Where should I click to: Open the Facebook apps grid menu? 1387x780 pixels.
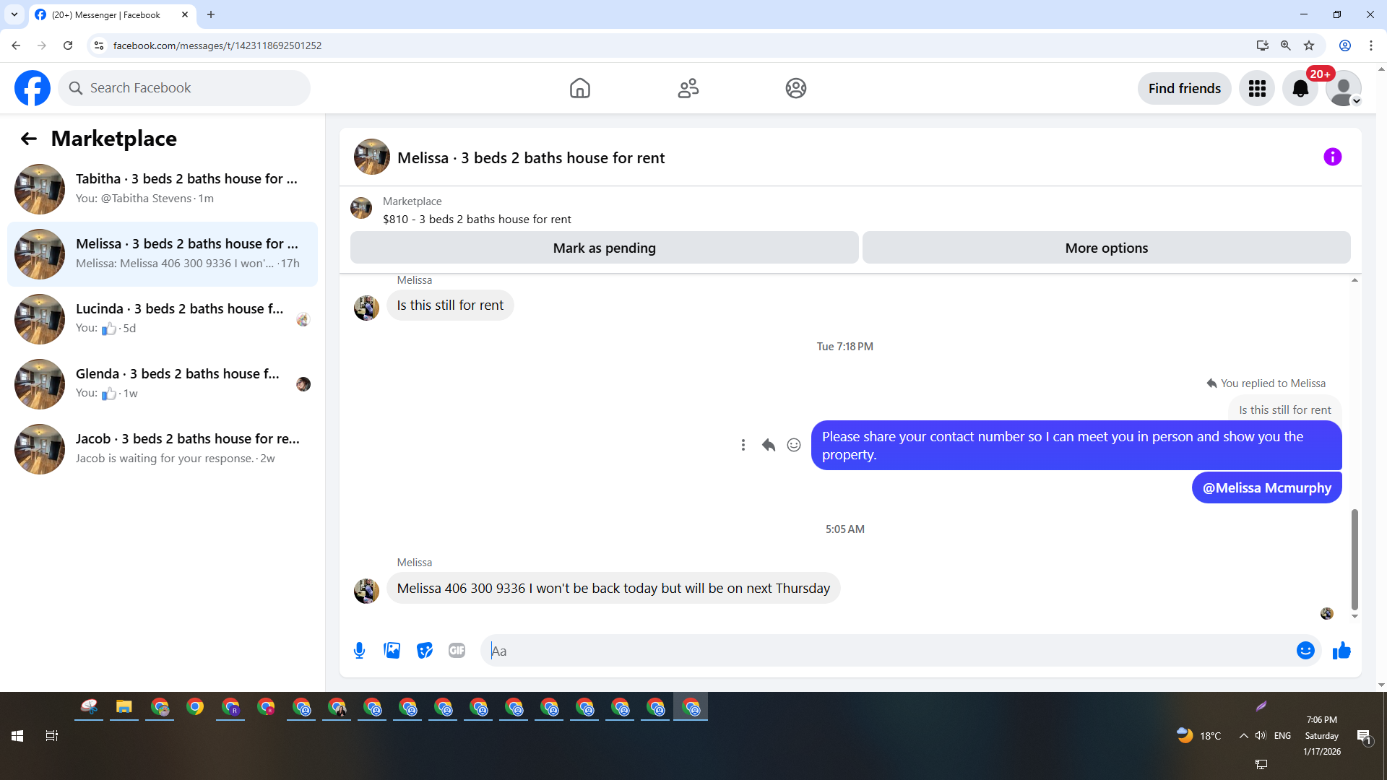tap(1257, 89)
